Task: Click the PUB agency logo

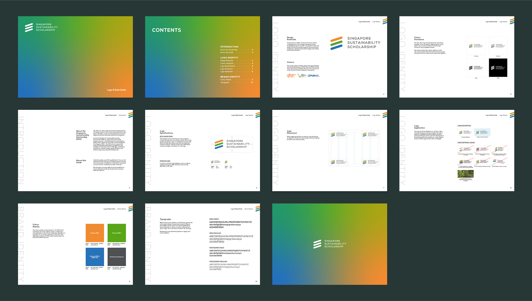Action: 313,75
